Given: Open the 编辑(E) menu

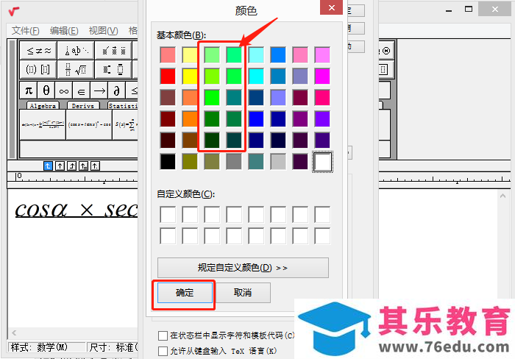Looking at the screenshot, I should click(x=64, y=31).
